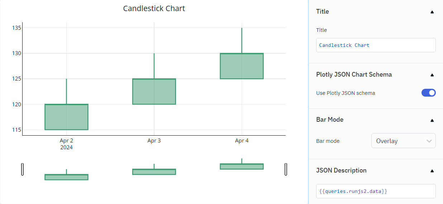Click the JSON Description code field
The width and height of the screenshot is (443, 204).
(376, 191)
